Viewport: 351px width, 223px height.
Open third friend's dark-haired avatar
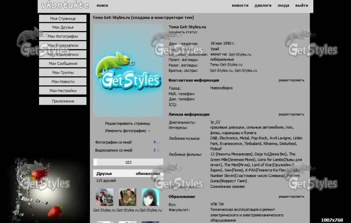150,198
